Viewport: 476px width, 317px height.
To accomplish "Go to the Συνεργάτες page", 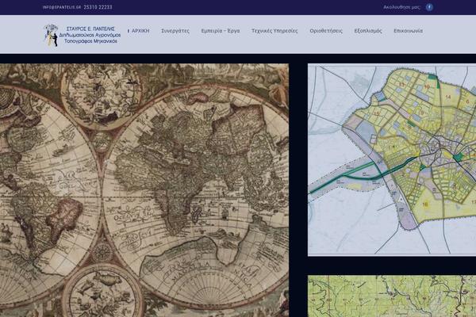I will coord(175,31).
